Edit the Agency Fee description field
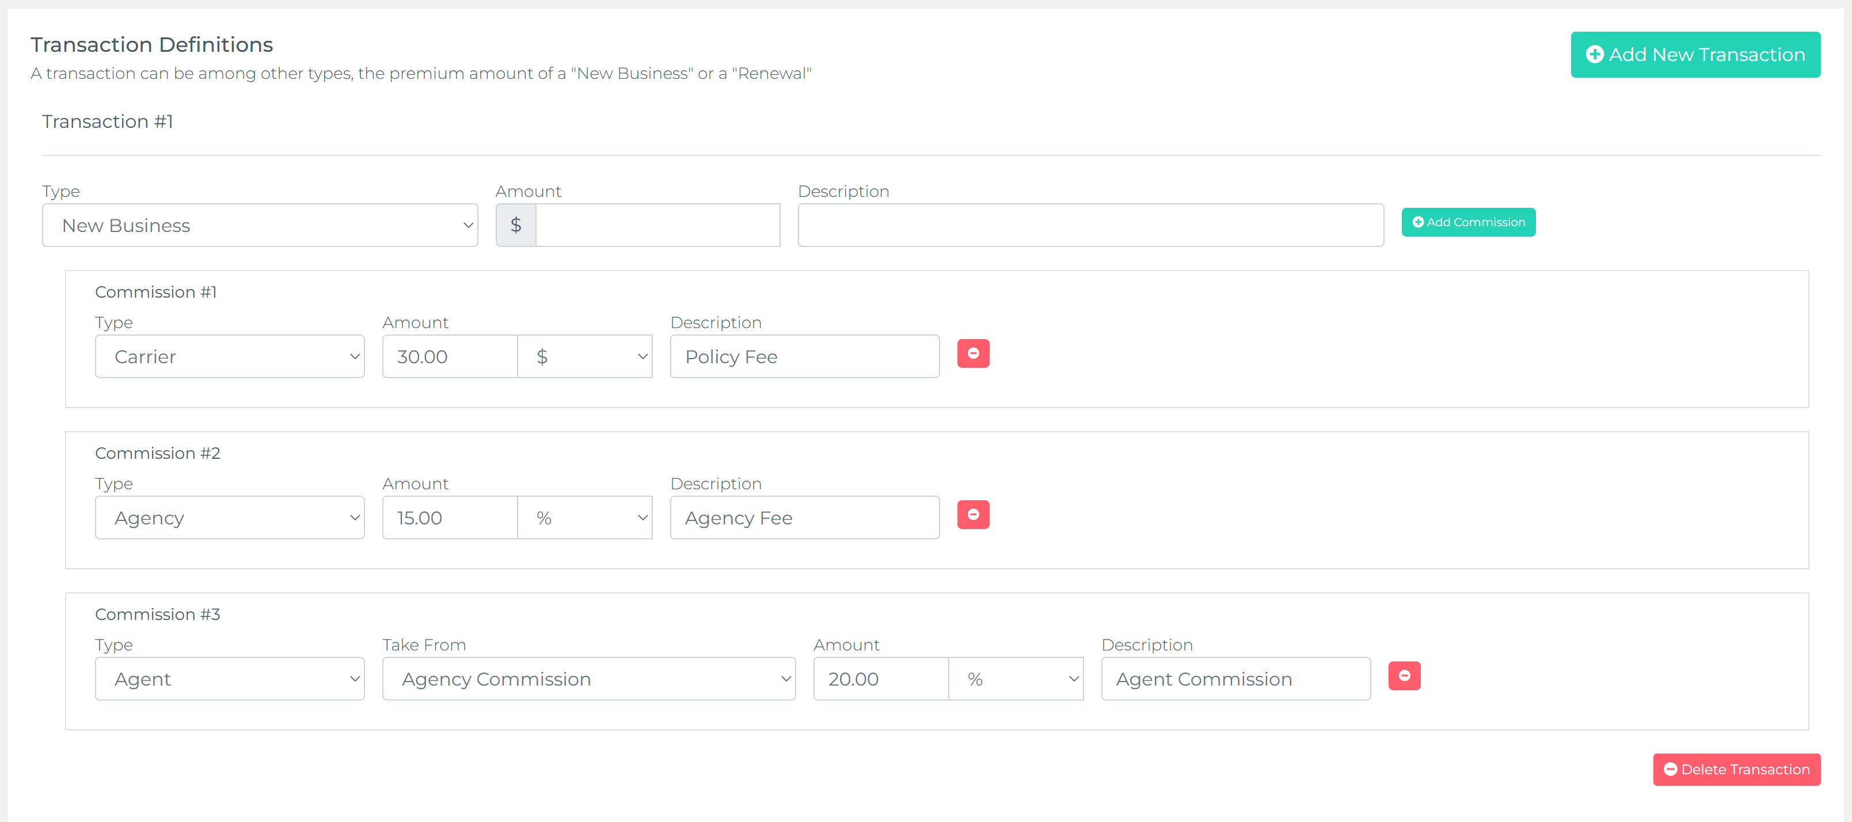Screen dimensions: 1852x822 (x=804, y=517)
